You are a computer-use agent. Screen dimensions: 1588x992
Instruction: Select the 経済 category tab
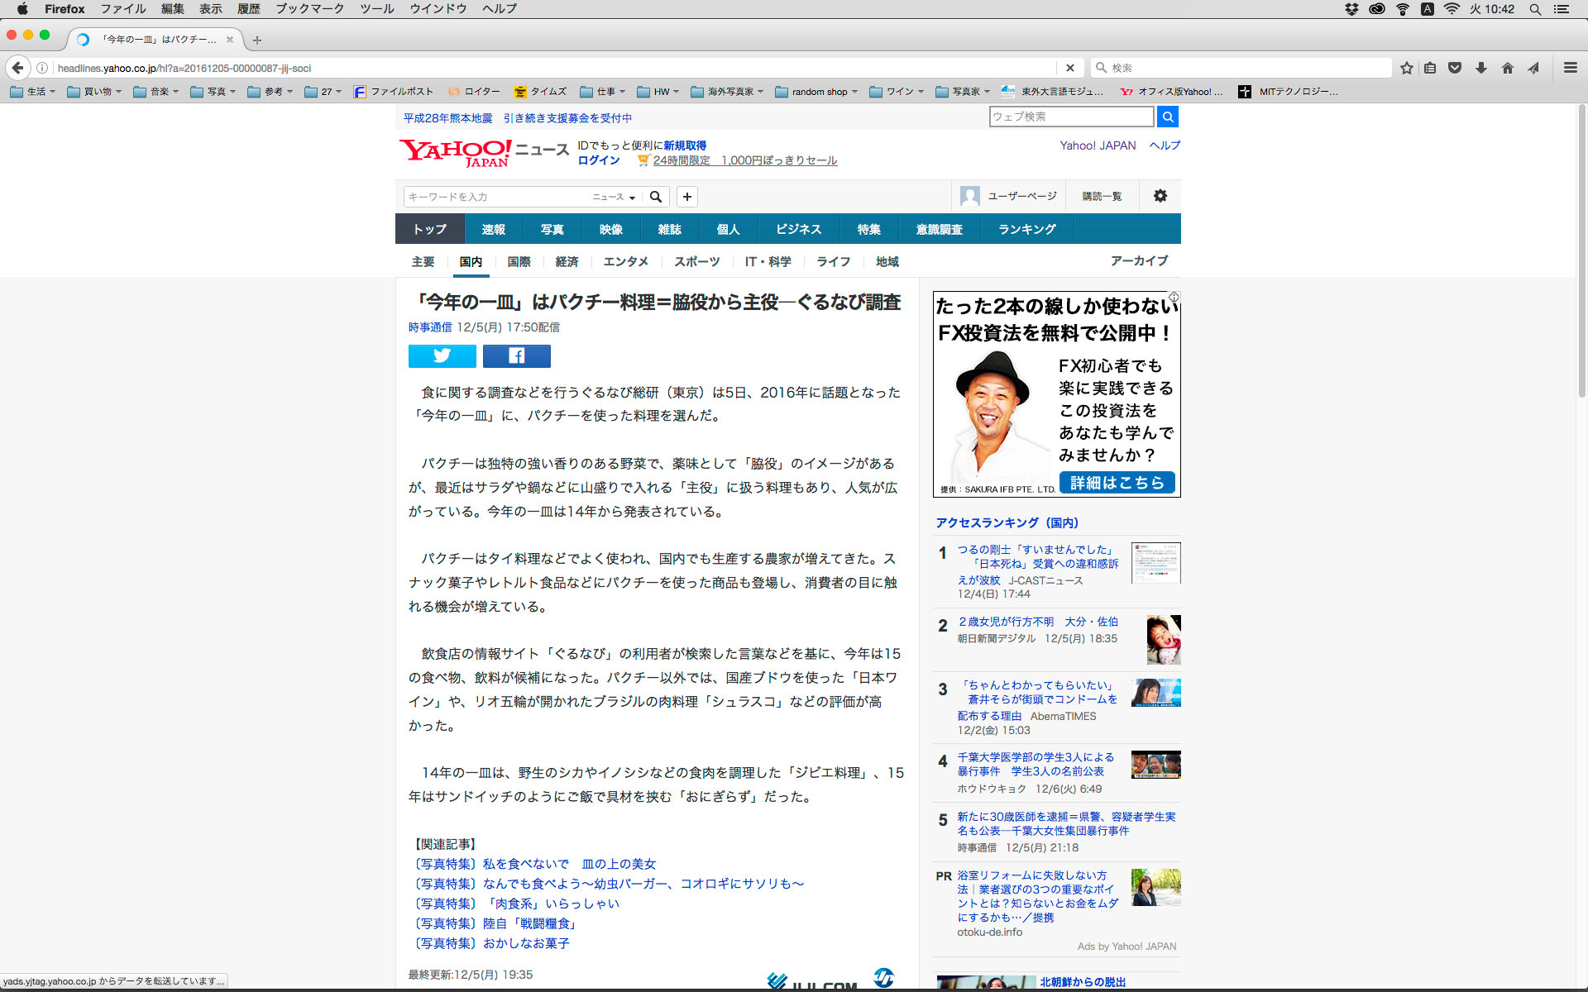pyautogui.click(x=567, y=261)
